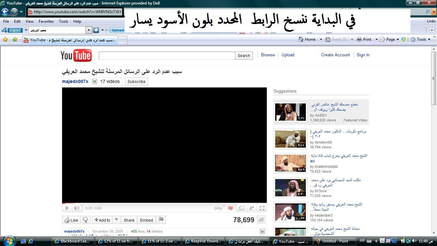Play the YouTube video
Viewport: 437px width, 246px height.
(x=67, y=208)
